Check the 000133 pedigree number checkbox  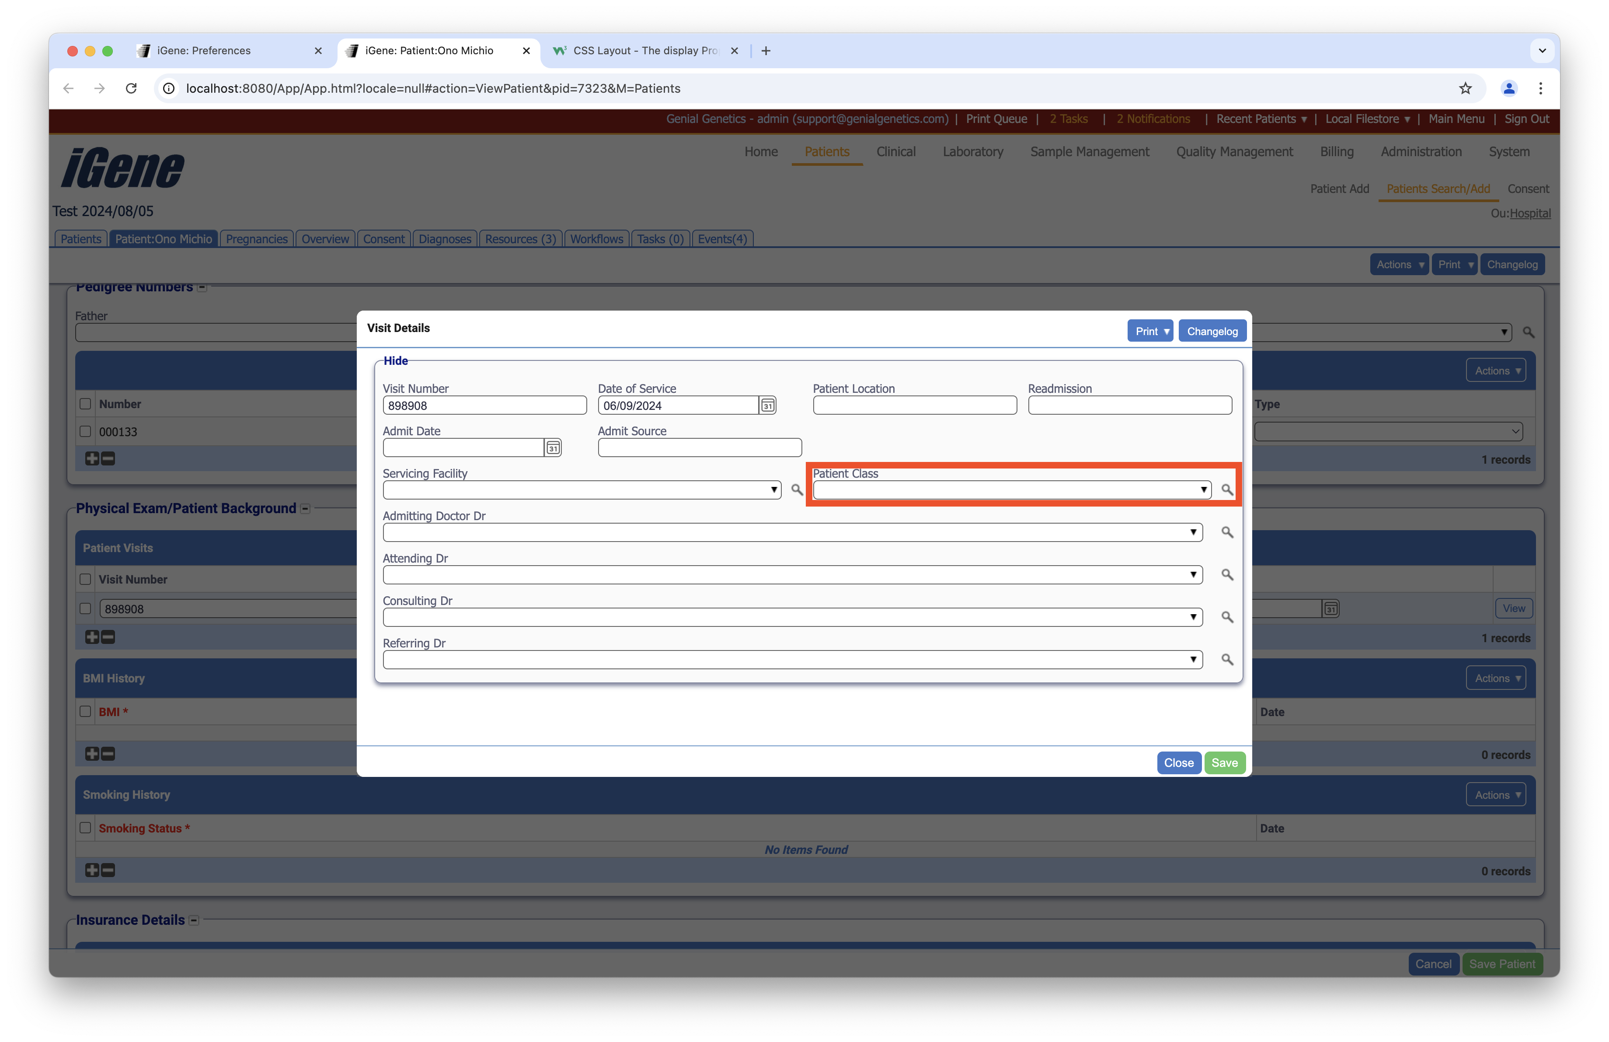coord(85,431)
